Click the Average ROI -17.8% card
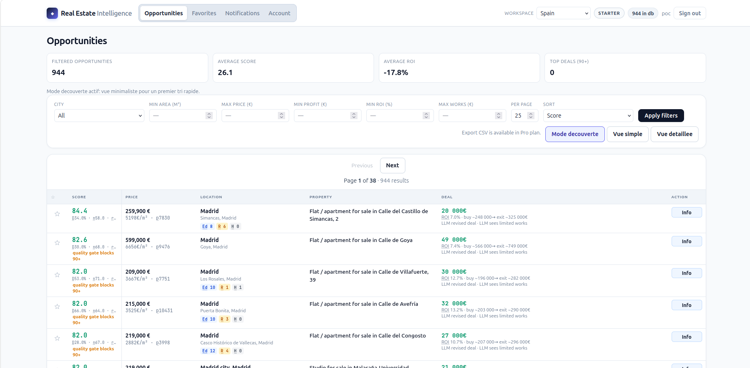The image size is (750, 368). coord(459,68)
